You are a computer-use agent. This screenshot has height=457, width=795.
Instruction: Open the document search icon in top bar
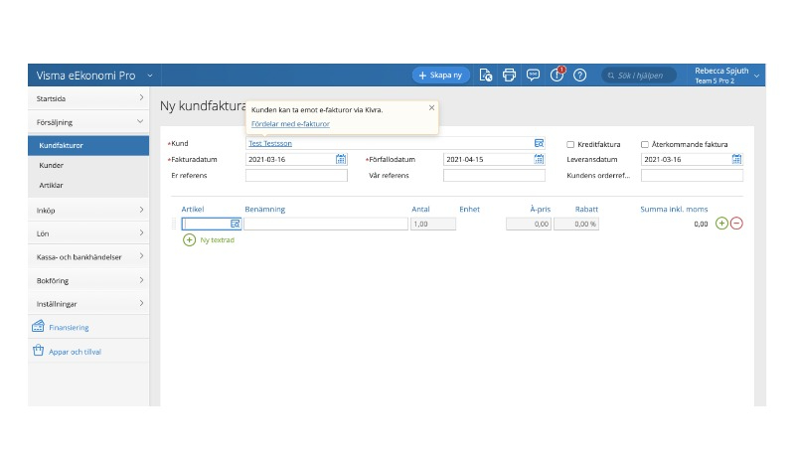[485, 75]
